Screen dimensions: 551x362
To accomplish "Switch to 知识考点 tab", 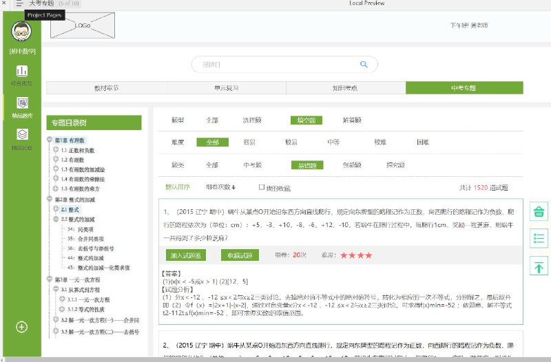I will tap(346, 88).
